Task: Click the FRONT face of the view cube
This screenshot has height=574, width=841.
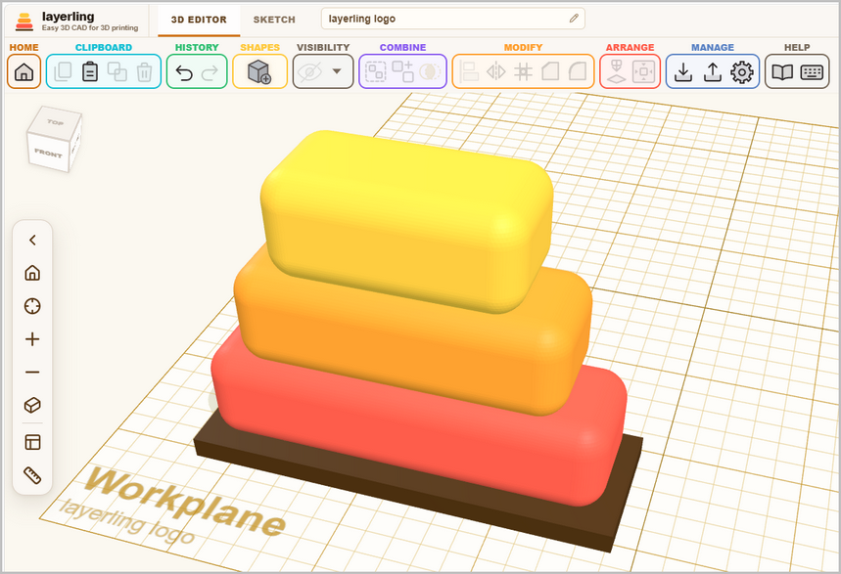Action: point(48,154)
